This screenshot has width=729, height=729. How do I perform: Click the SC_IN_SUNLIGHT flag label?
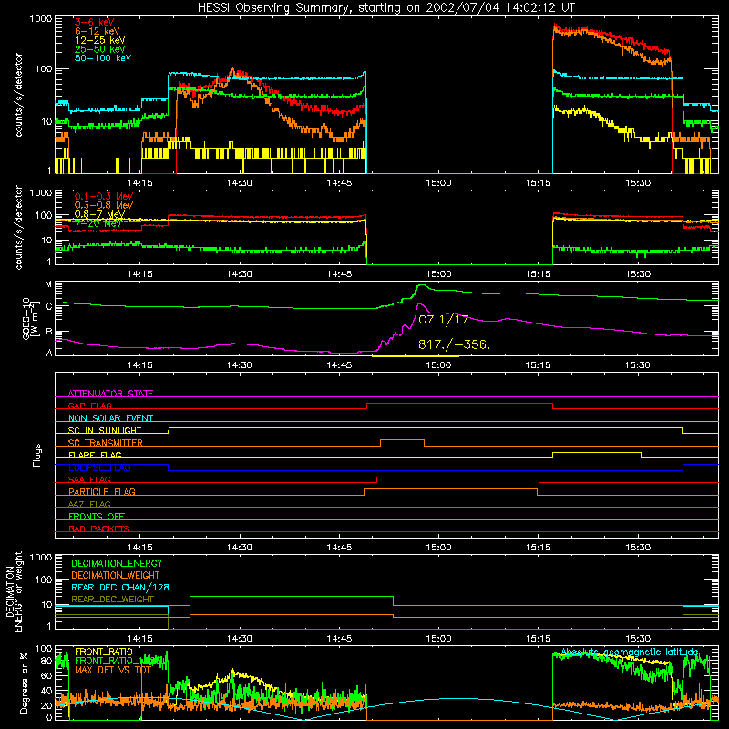105,430
